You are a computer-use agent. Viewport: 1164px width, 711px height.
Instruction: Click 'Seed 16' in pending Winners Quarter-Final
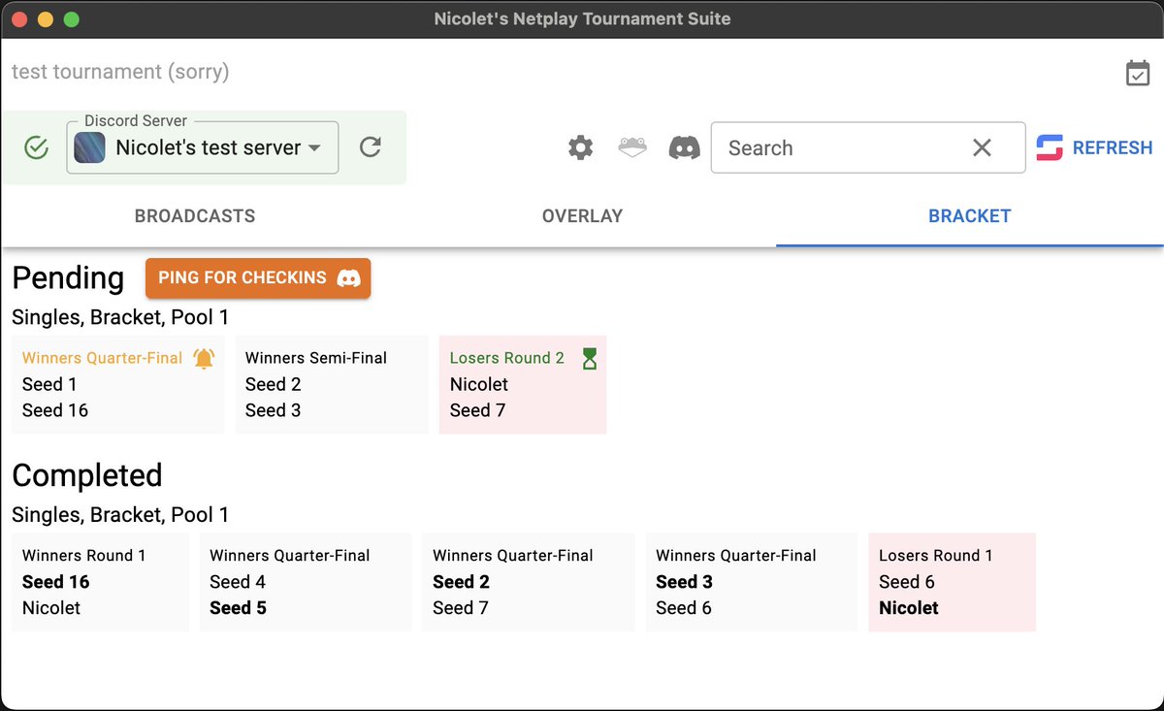coord(55,410)
